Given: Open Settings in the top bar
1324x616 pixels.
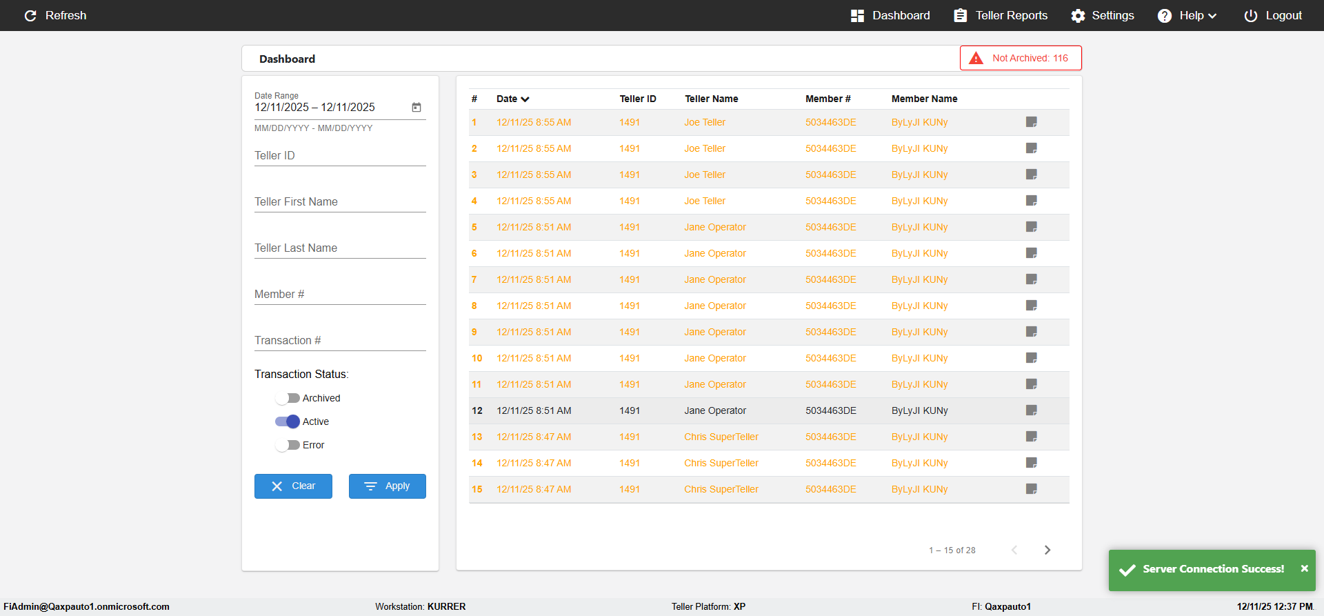Looking at the screenshot, I should click(x=1103, y=15).
